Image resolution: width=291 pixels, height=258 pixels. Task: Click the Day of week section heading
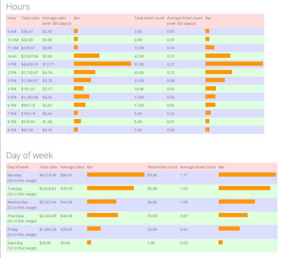click(x=29, y=155)
